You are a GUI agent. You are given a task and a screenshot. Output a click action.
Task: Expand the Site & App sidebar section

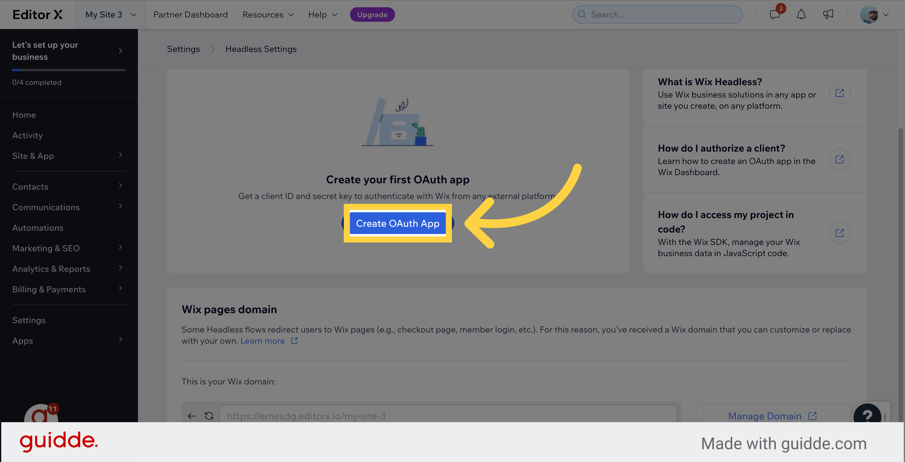pos(68,156)
